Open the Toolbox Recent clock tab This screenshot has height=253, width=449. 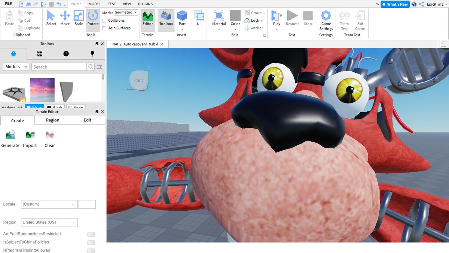(x=66, y=54)
